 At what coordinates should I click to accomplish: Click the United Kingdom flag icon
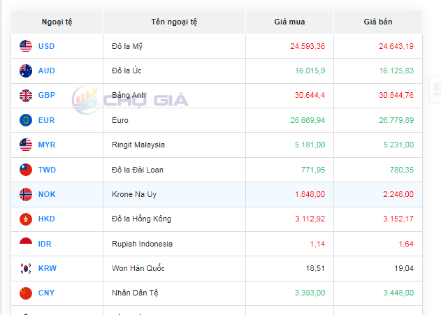click(x=26, y=95)
